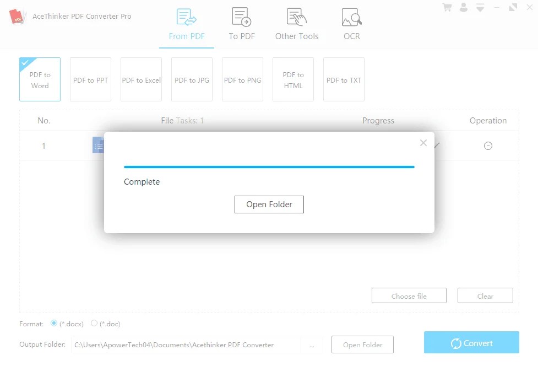The image size is (538, 366).
Task: Switch to the To PDF tab
Action: [242, 24]
